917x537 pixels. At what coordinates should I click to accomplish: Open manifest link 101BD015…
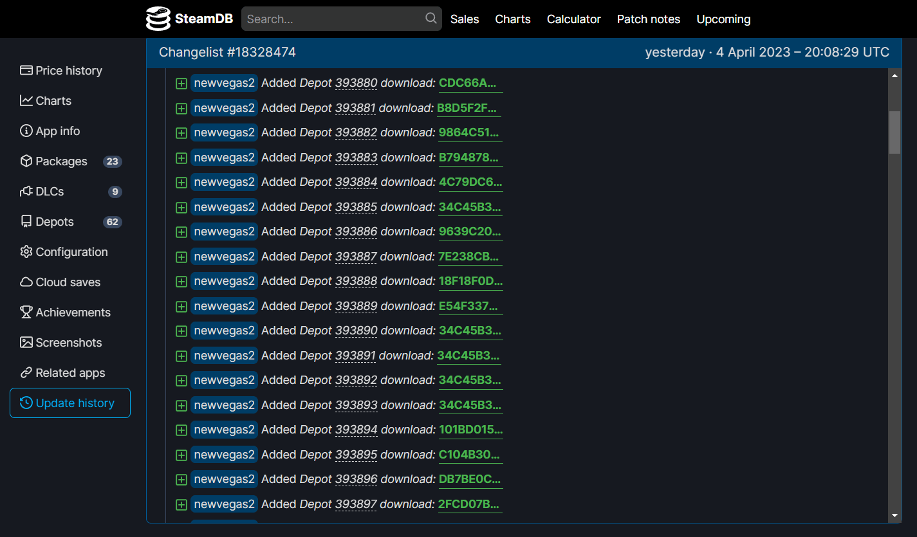click(470, 430)
